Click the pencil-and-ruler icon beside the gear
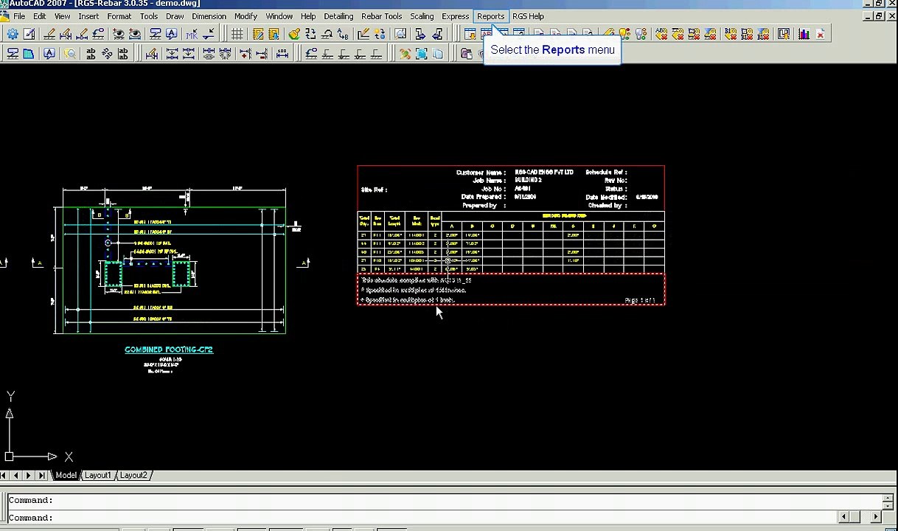 [x=29, y=34]
